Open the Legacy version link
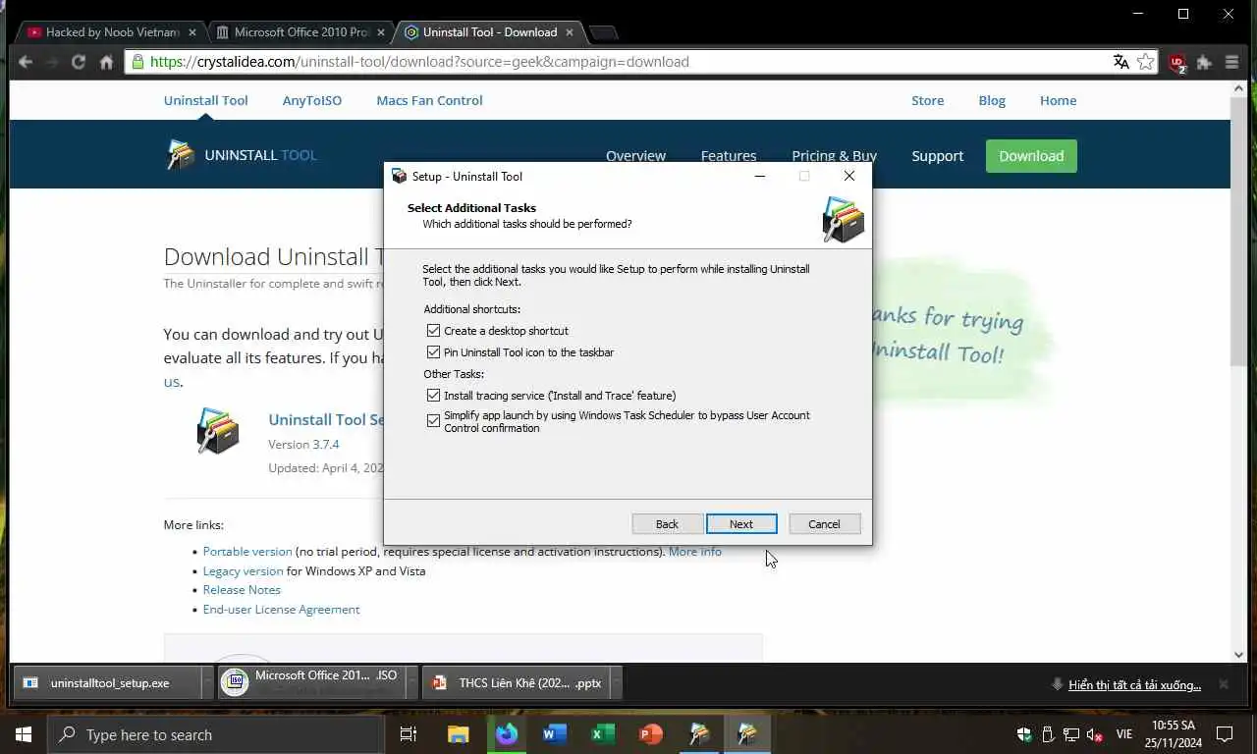 click(243, 571)
